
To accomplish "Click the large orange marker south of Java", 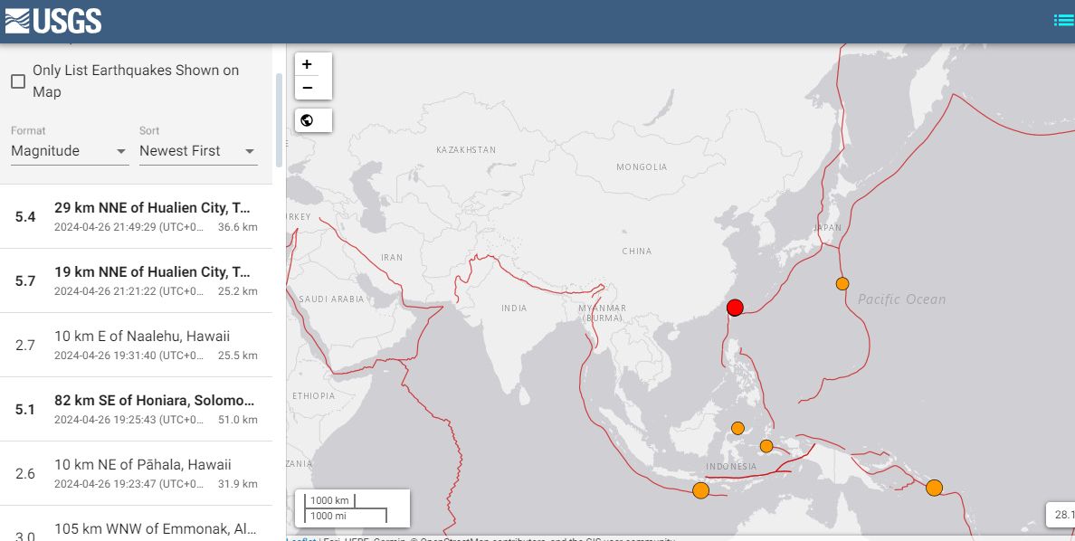I will (700, 490).
